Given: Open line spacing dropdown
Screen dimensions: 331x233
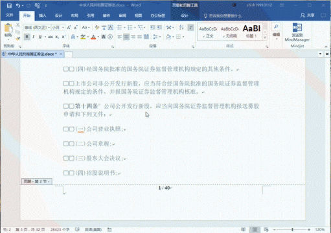Looking at the screenshot, I should click(157, 37).
